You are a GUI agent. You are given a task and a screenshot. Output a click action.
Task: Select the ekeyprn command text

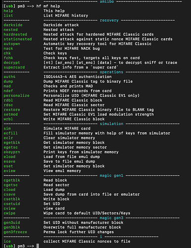pos(12,152)
